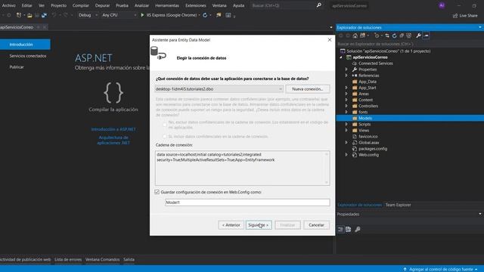This screenshot has width=484, height=272.
Task: Open the Salida tab at bottom
Action: tap(129, 259)
